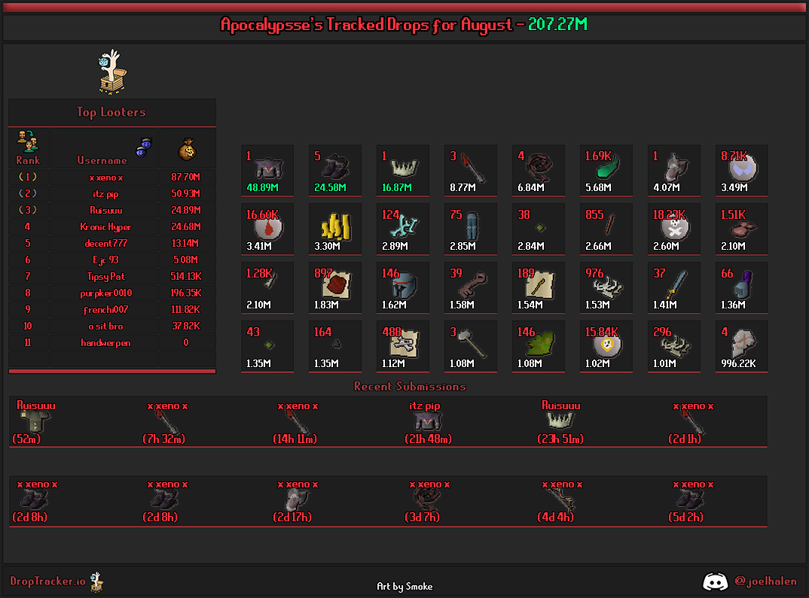Select the yellow rune tile worth 1.02M
This screenshot has width=809, height=598.
[606, 347]
